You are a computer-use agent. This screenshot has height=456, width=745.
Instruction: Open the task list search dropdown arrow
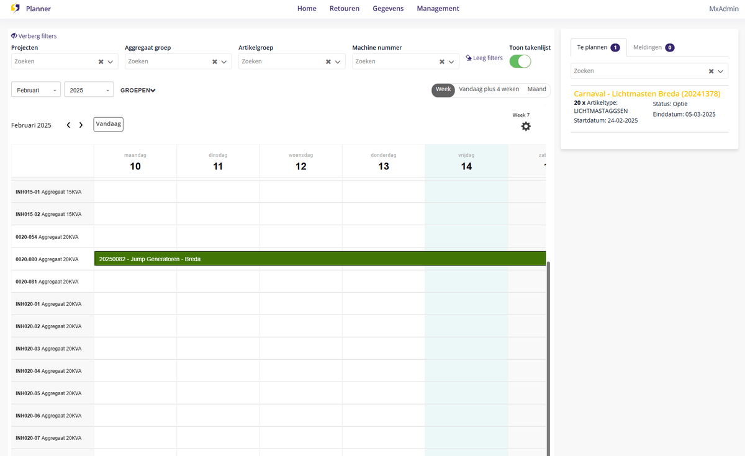pyautogui.click(x=720, y=71)
